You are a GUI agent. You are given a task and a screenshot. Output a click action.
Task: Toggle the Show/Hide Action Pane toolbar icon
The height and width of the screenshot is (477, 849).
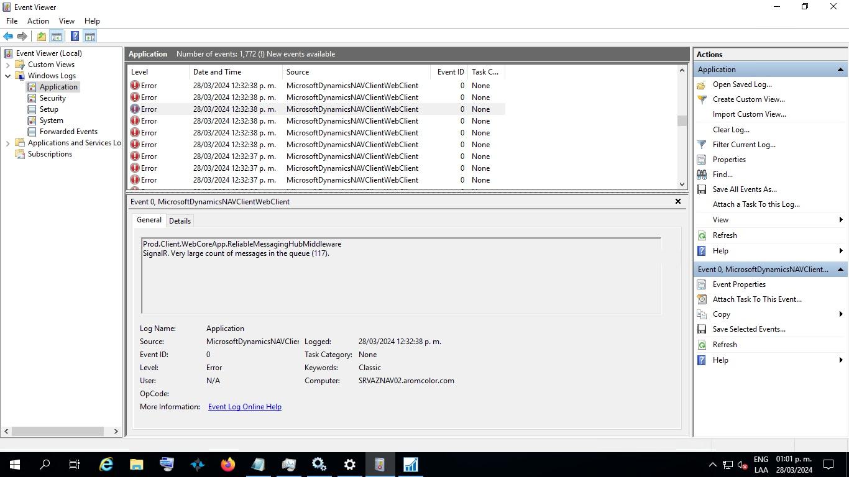point(89,37)
